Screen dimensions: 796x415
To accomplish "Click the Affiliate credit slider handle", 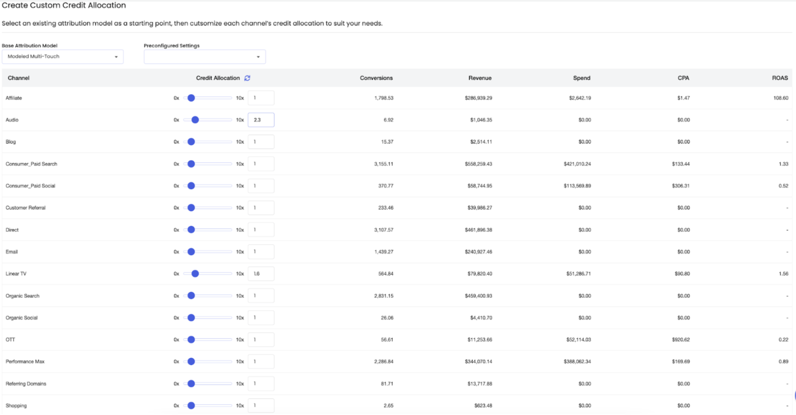I will (x=191, y=98).
